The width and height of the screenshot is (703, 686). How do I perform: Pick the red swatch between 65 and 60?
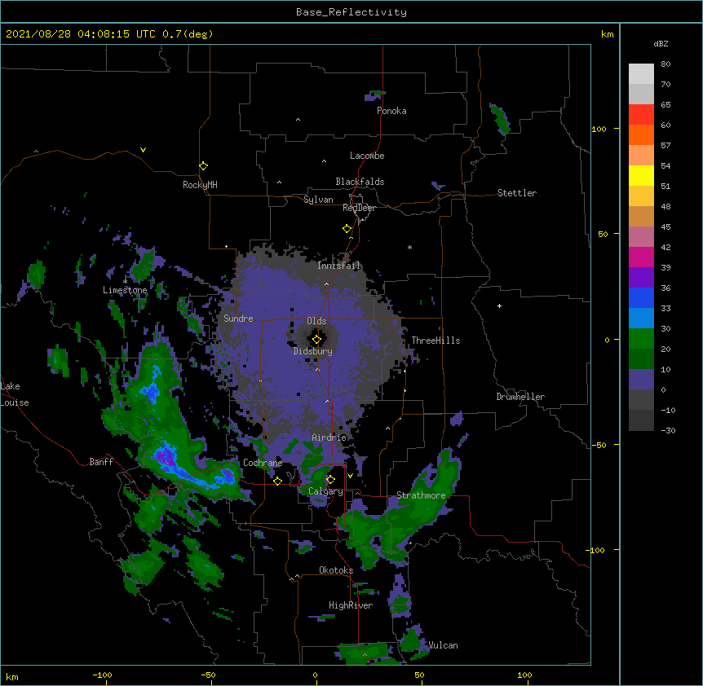pyautogui.click(x=641, y=115)
